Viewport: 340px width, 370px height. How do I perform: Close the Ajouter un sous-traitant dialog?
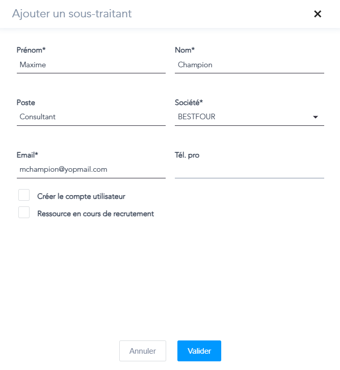pos(318,14)
